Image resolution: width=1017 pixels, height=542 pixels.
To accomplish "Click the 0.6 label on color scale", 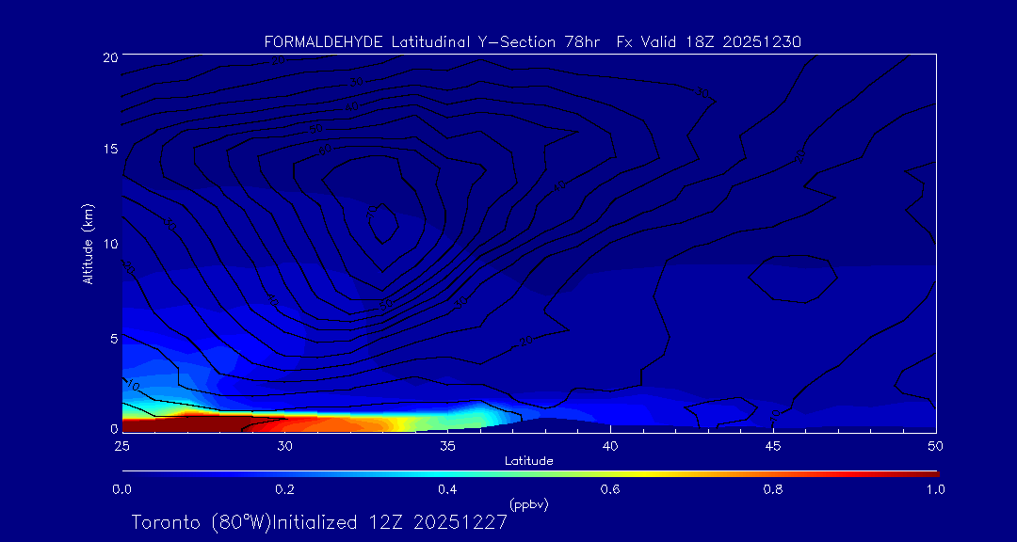I will [x=610, y=489].
